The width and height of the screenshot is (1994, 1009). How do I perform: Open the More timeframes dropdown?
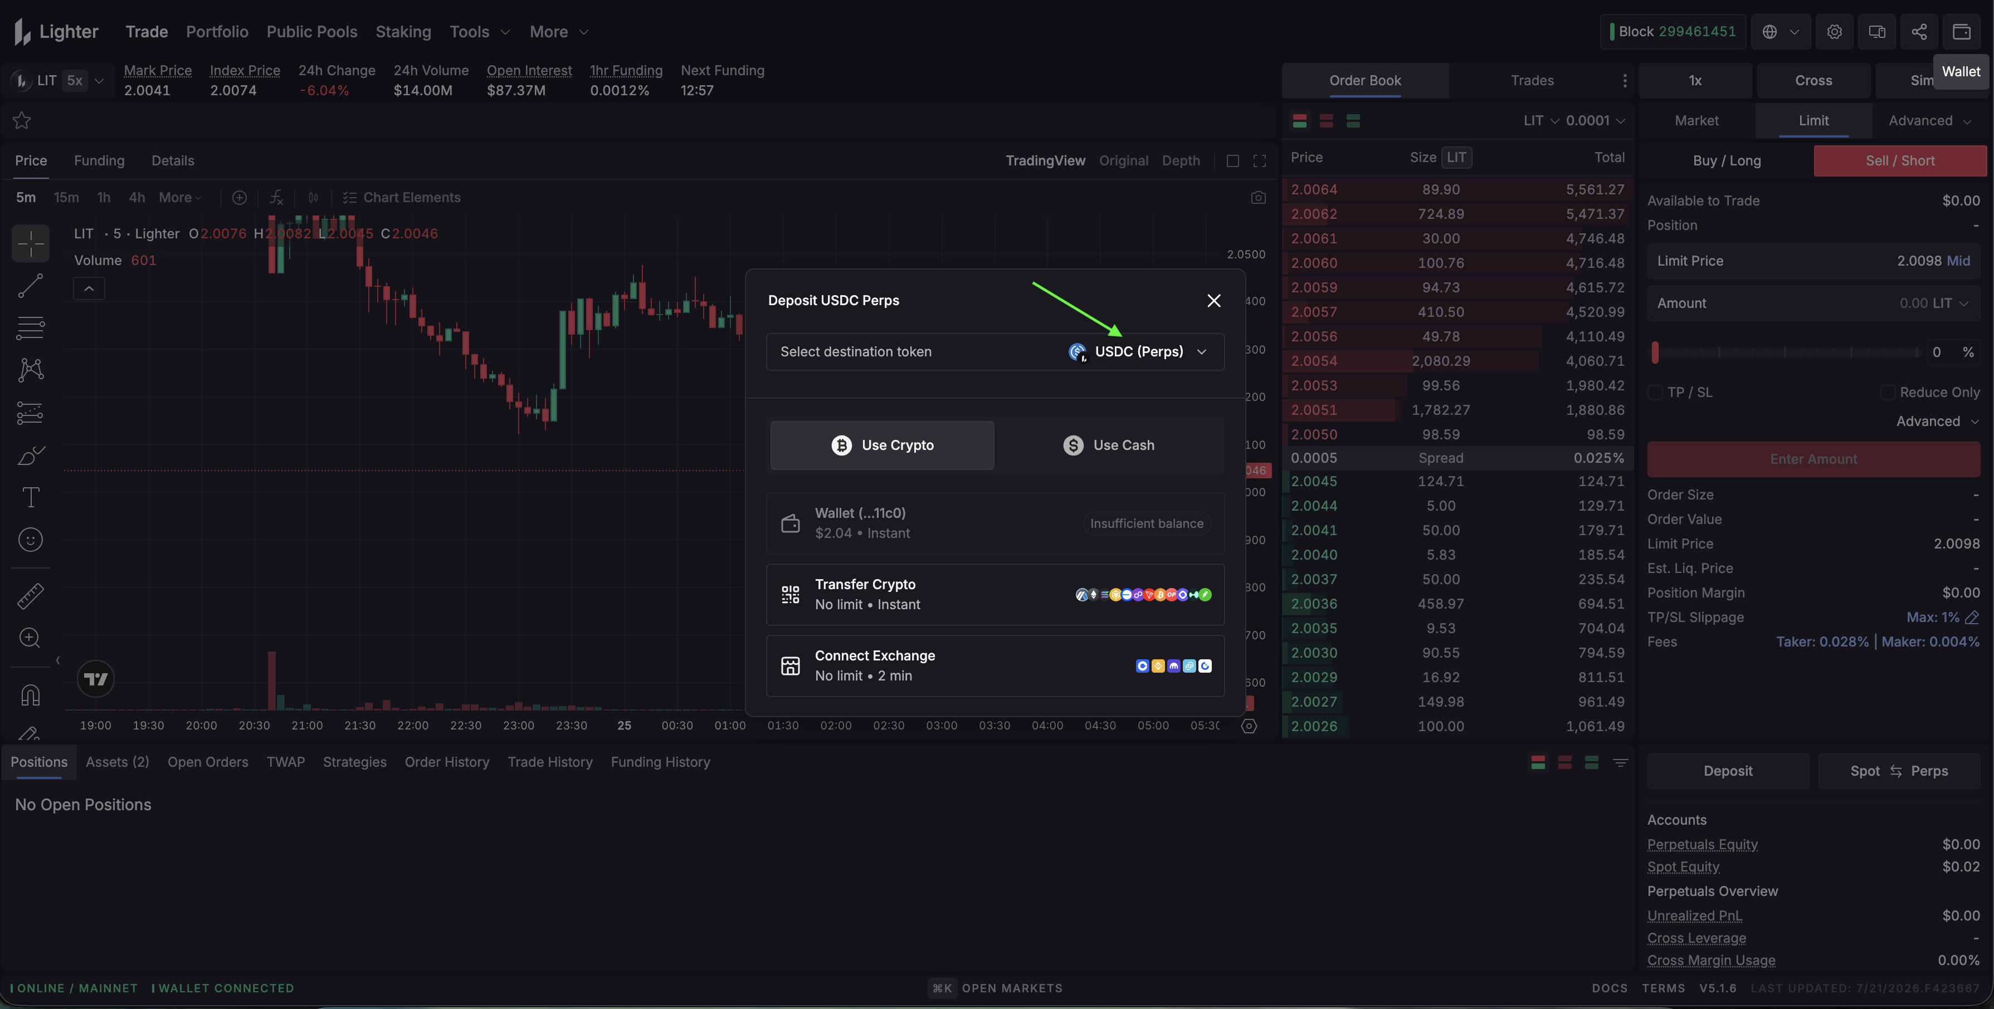[x=179, y=197]
